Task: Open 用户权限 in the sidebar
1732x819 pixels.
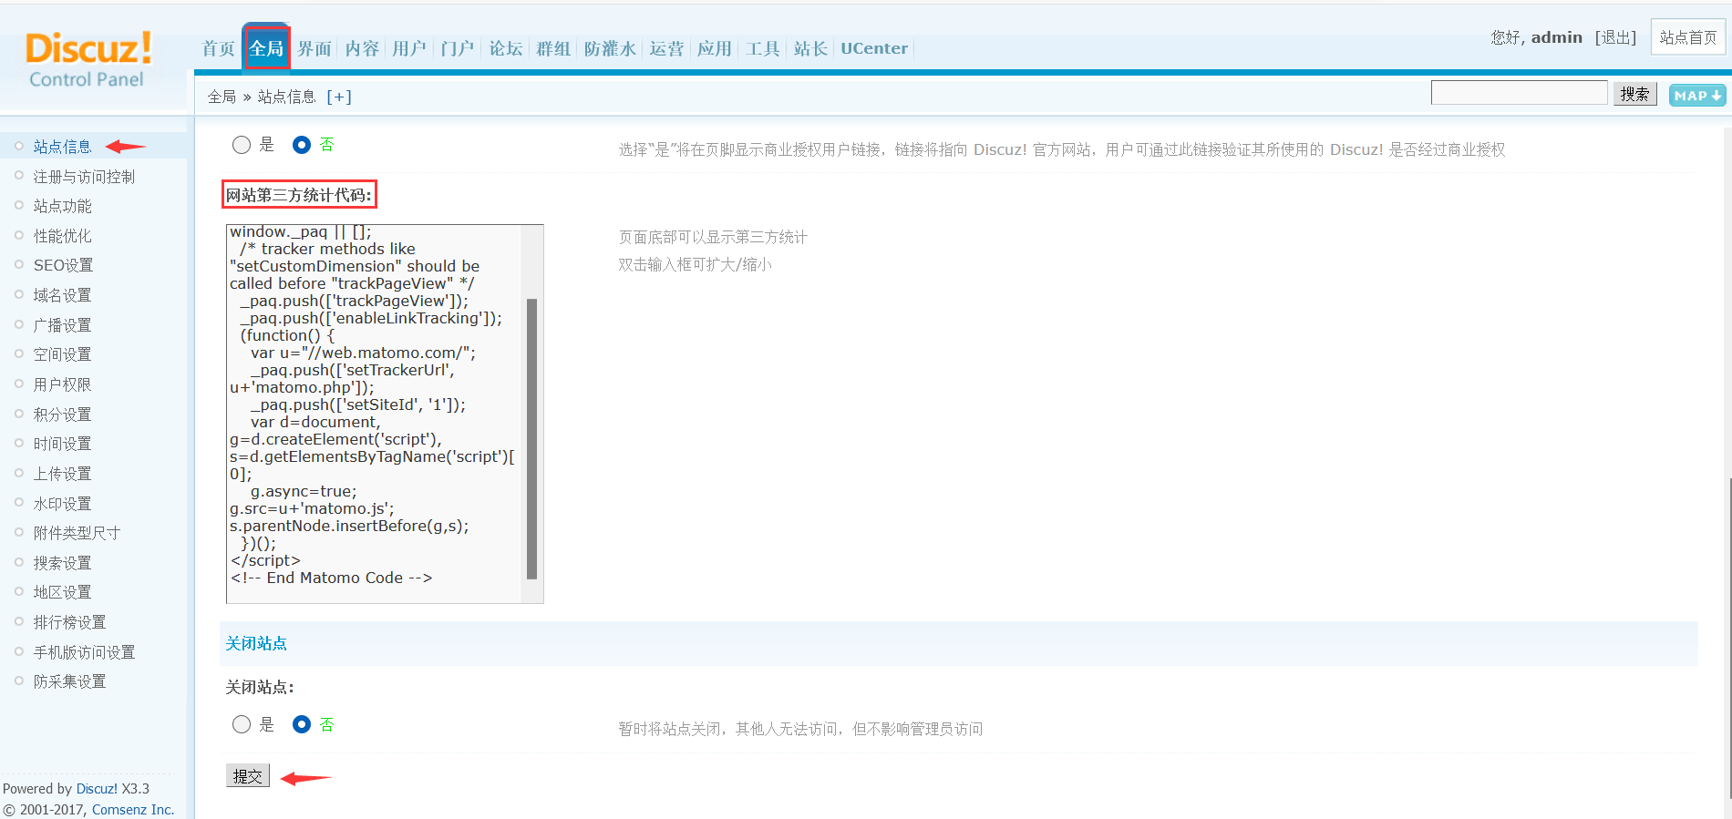Action: point(63,384)
